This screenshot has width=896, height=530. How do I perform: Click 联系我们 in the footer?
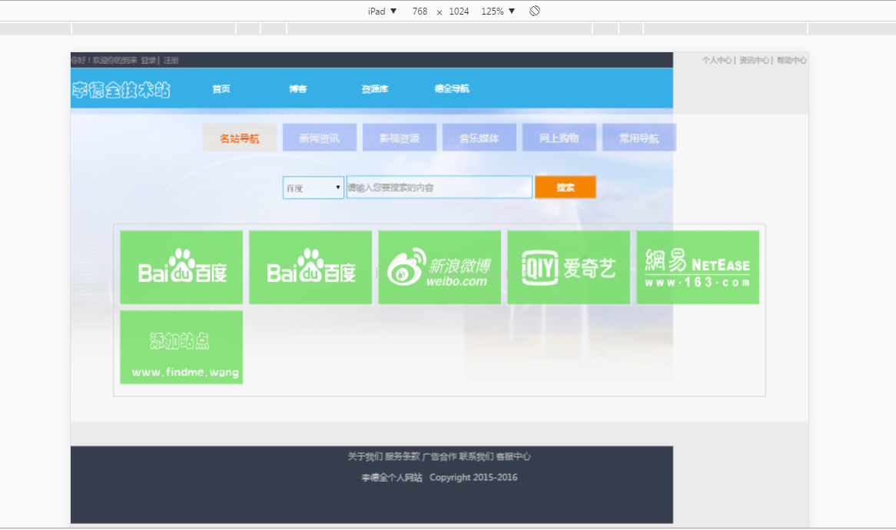tap(476, 456)
